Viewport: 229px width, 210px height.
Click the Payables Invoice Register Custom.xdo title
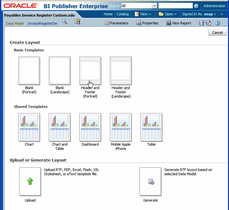[39, 15]
